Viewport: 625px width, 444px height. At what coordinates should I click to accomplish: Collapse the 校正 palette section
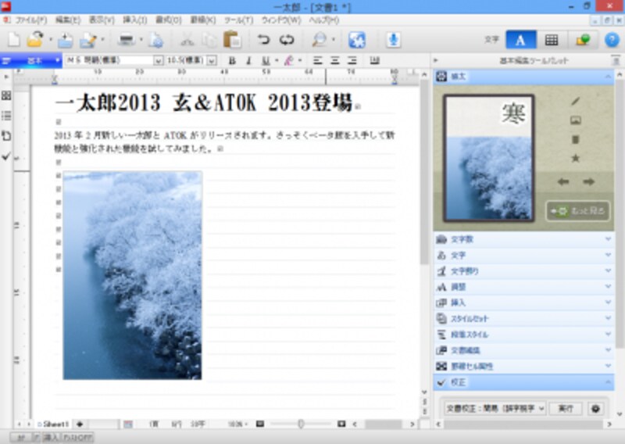[523, 382]
